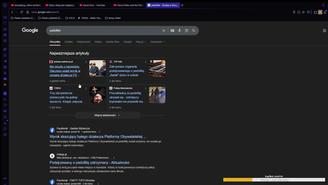Image resolution: width=328 pixels, height=185 pixels.
Task: Open options for the Policja.pl result
Action: click(x=114, y=158)
